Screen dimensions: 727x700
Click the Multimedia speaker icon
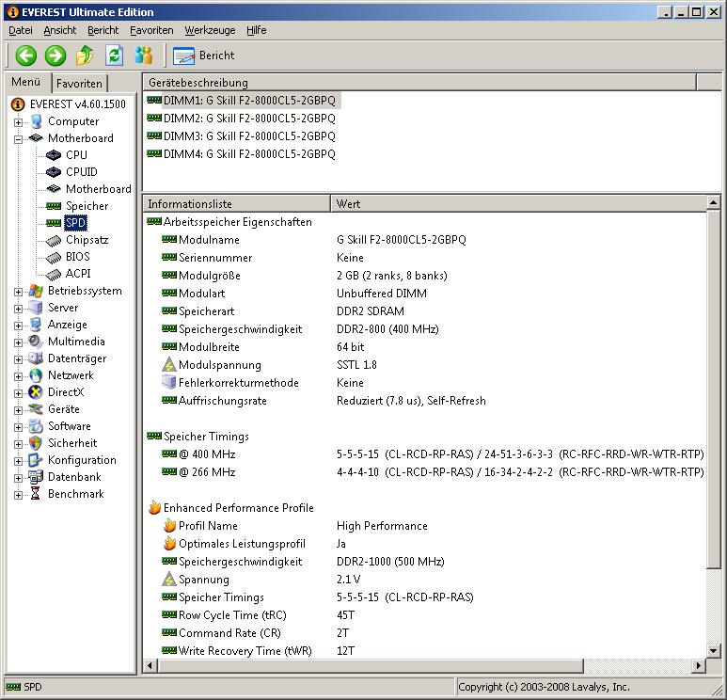[36, 342]
